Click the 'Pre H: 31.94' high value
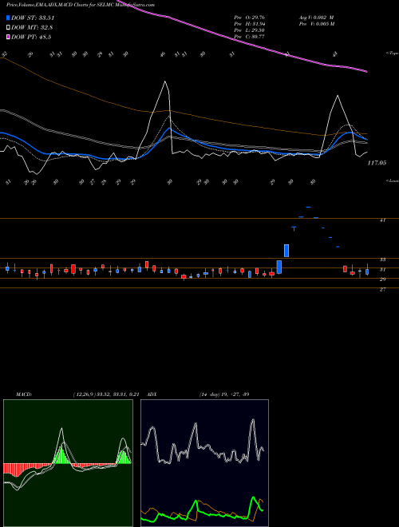 pyautogui.click(x=249, y=24)
